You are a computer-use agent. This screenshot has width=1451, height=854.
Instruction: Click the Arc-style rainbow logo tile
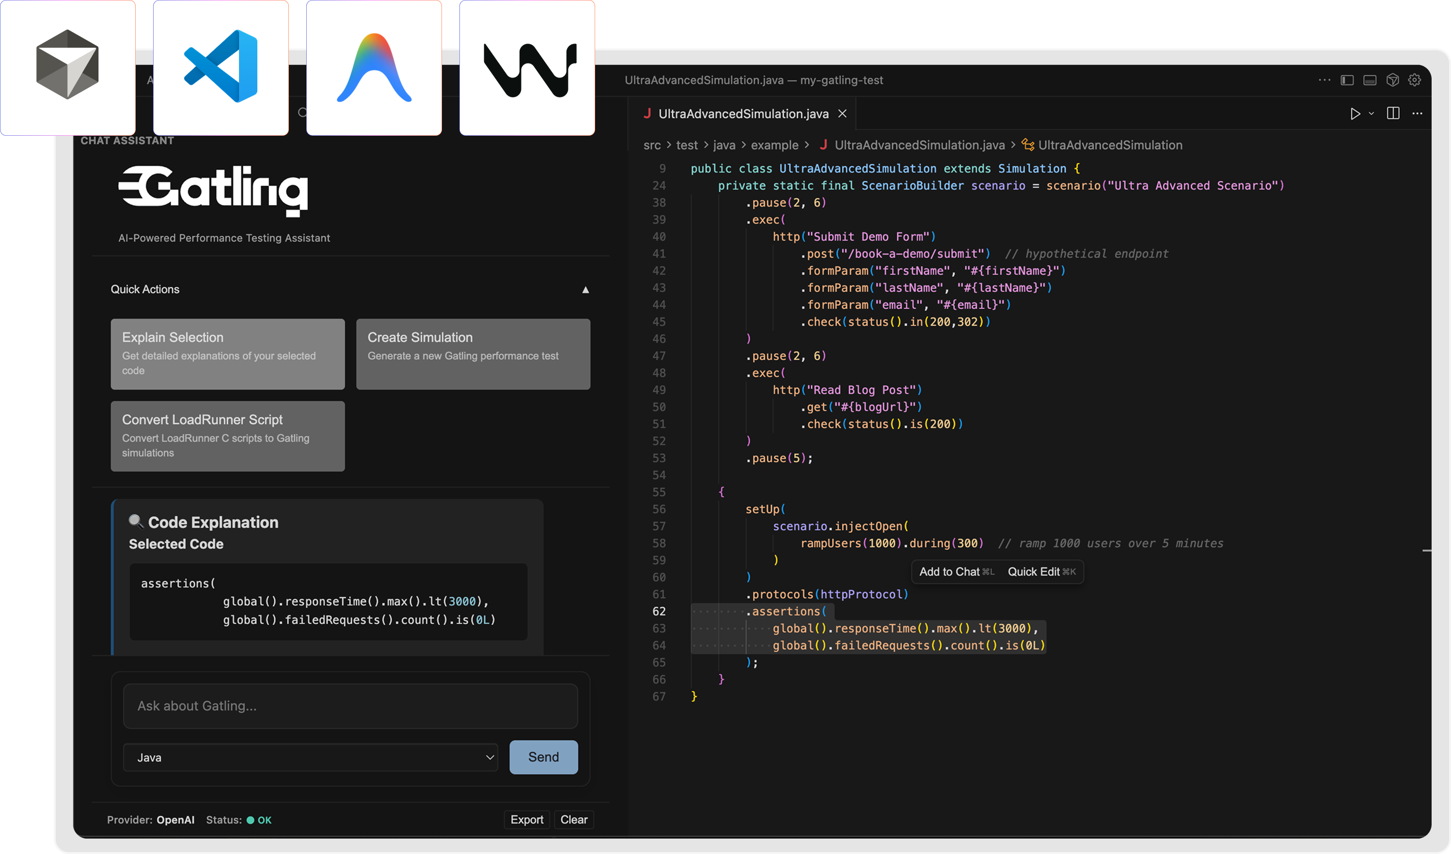(x=374, y=67)
